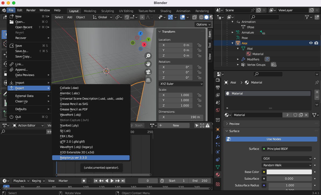Toggle Akai visibility eye in outliner
The height and width of the screenshot is (195, 321).
click(x=311, y=43)
